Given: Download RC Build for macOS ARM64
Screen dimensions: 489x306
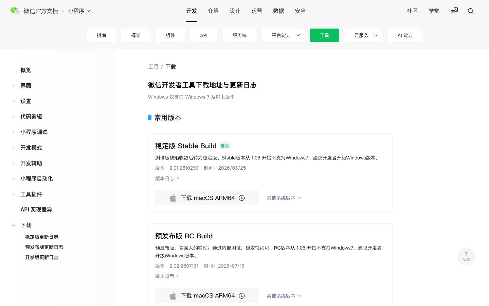Looking at the screenshot, I should click(x=207, y=296).
